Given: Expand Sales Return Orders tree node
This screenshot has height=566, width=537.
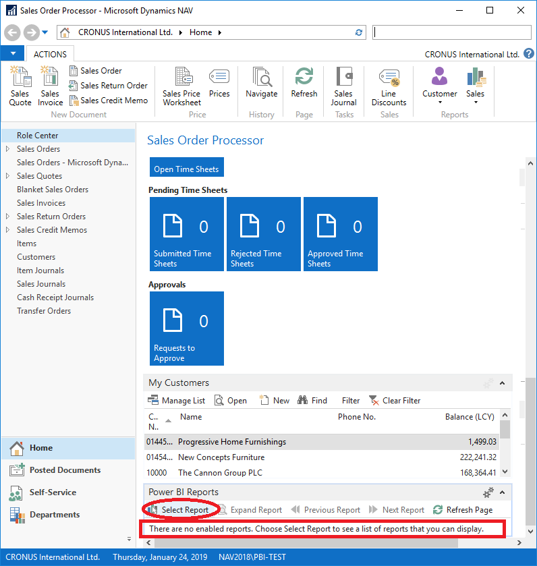Looking at the screenshot, I should pyautogui.click(x=7, y=217).
